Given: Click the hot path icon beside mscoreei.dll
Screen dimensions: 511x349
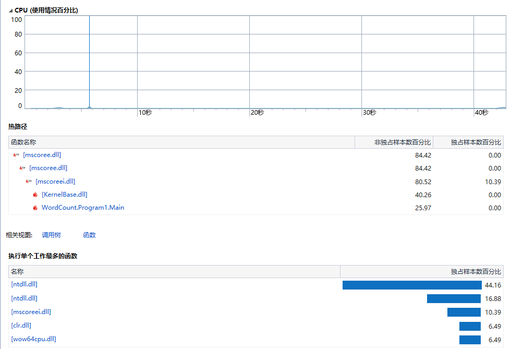Looking at the screenshot, I should [29, 182].
